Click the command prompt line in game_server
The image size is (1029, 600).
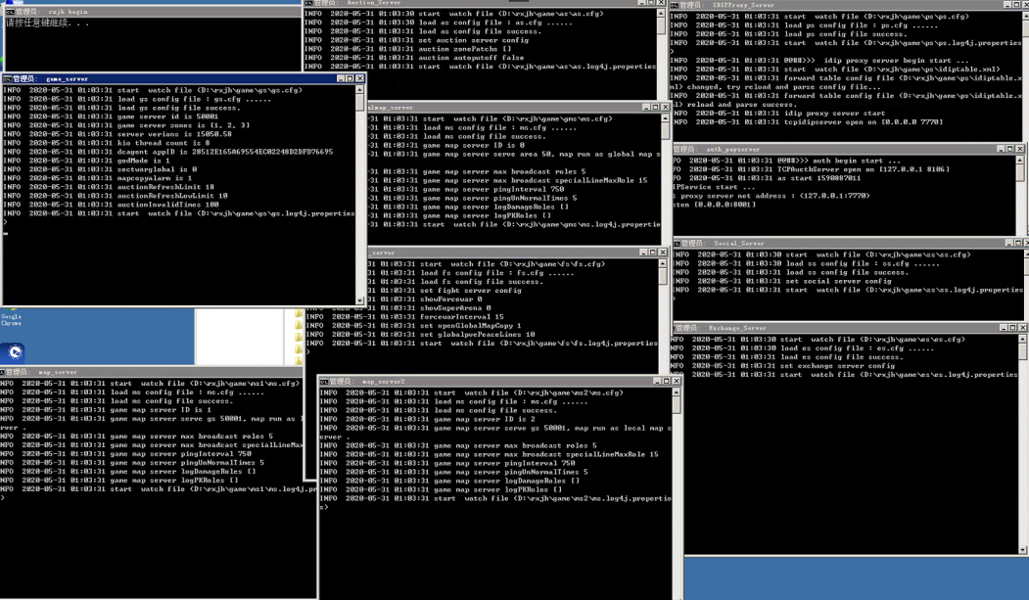click(98, 223)
